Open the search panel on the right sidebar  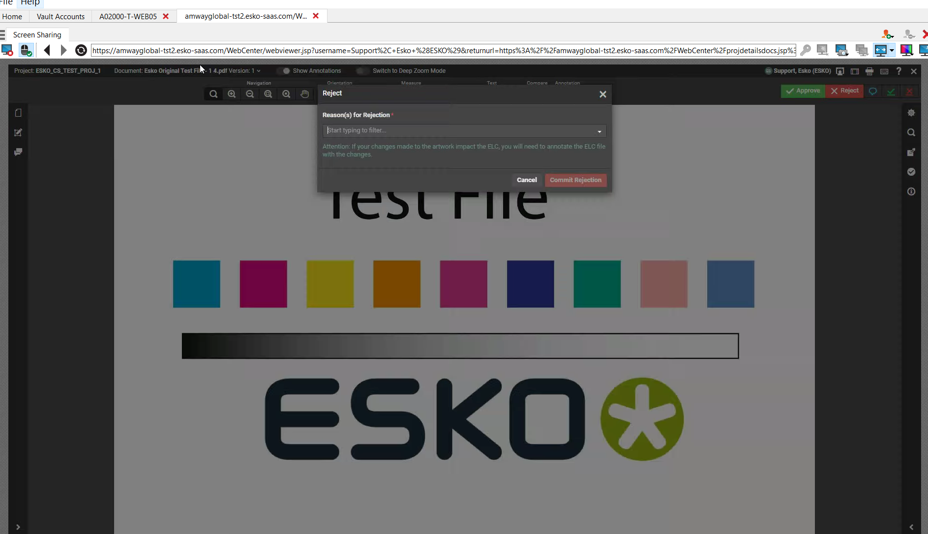(x=911, y=132)
